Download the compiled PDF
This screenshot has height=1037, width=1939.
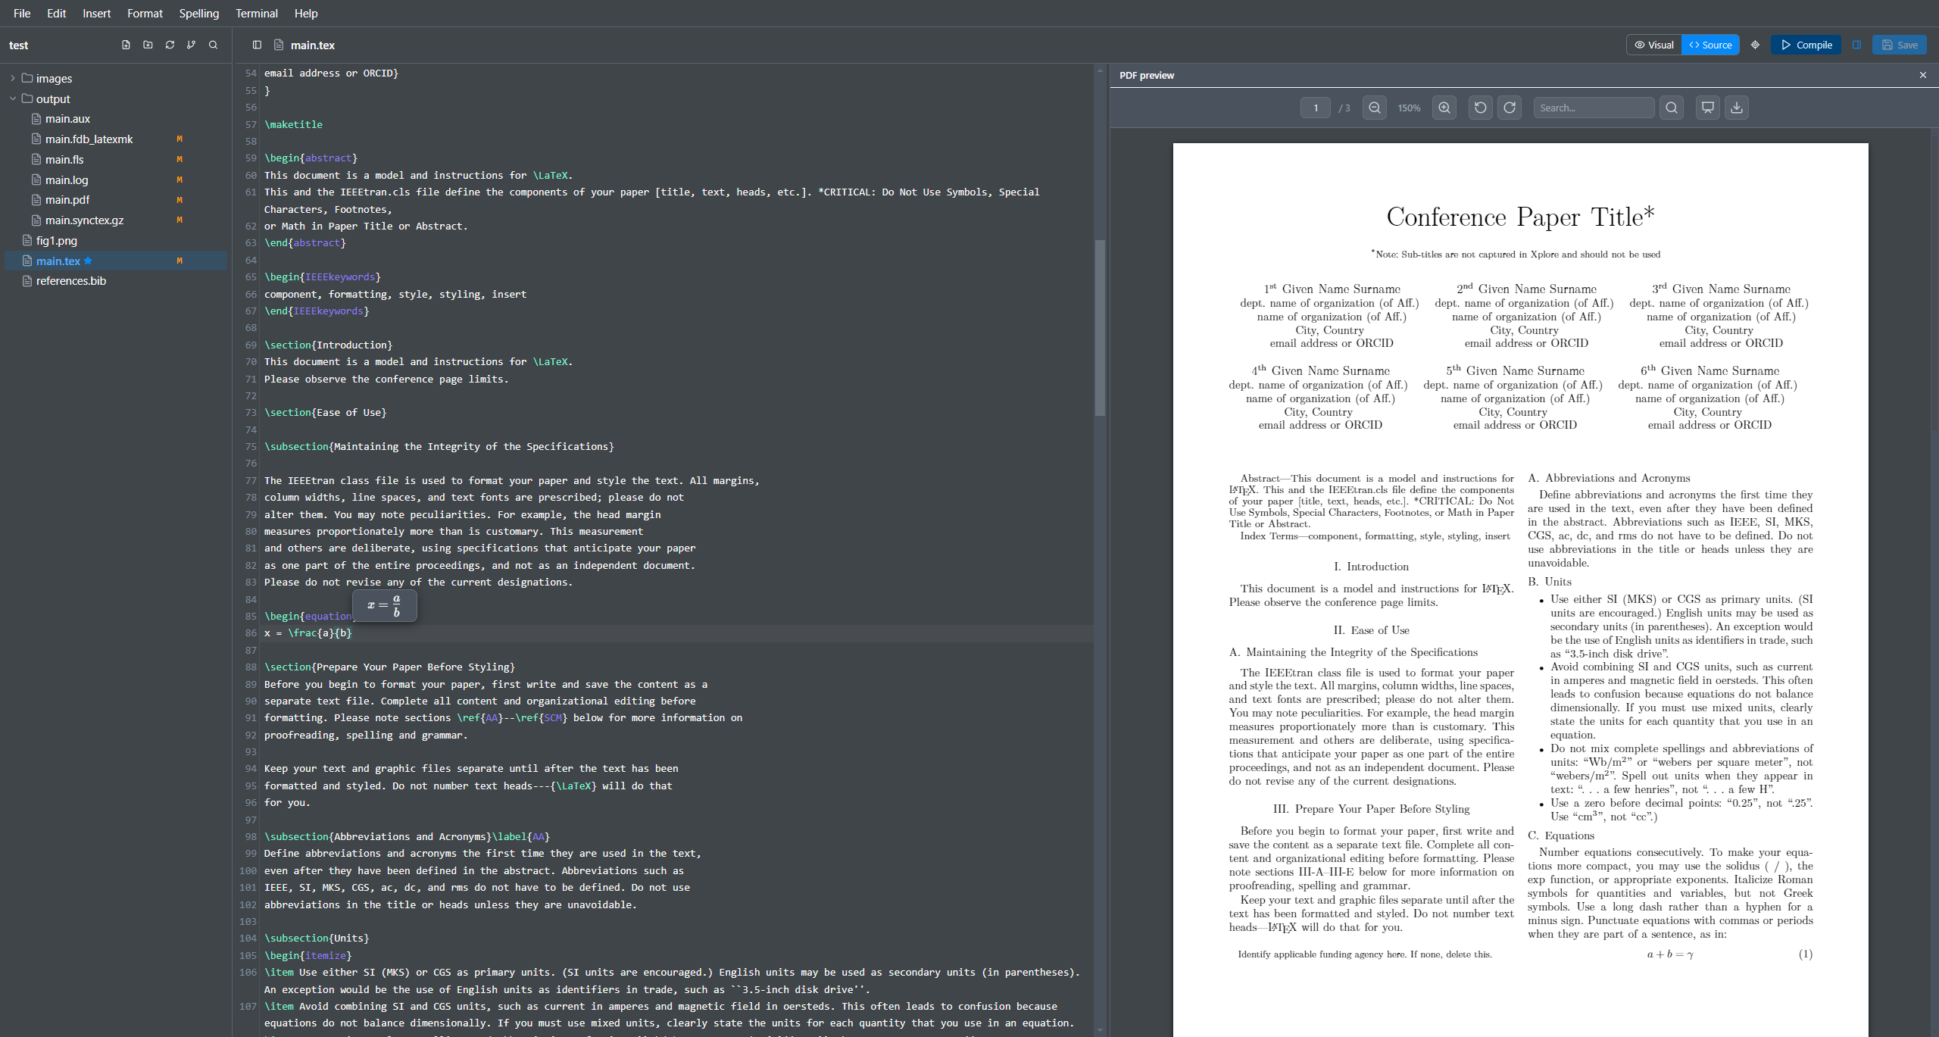point(1737,108)
